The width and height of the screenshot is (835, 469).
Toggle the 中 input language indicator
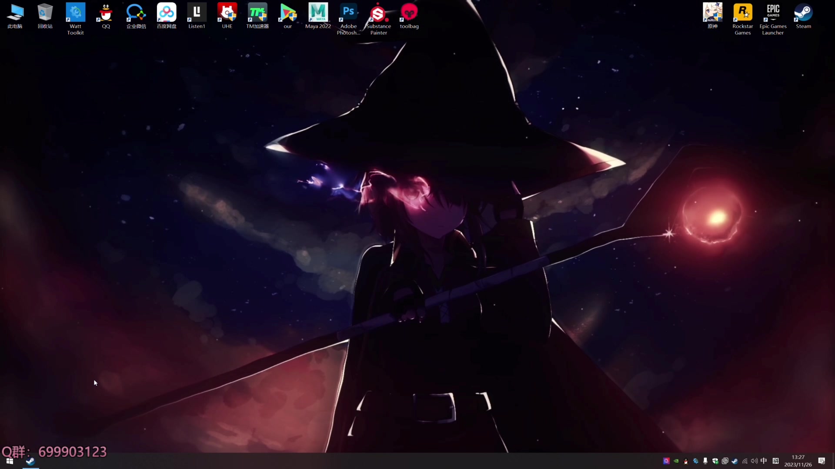pyautogui.click(x=764, y=461)
